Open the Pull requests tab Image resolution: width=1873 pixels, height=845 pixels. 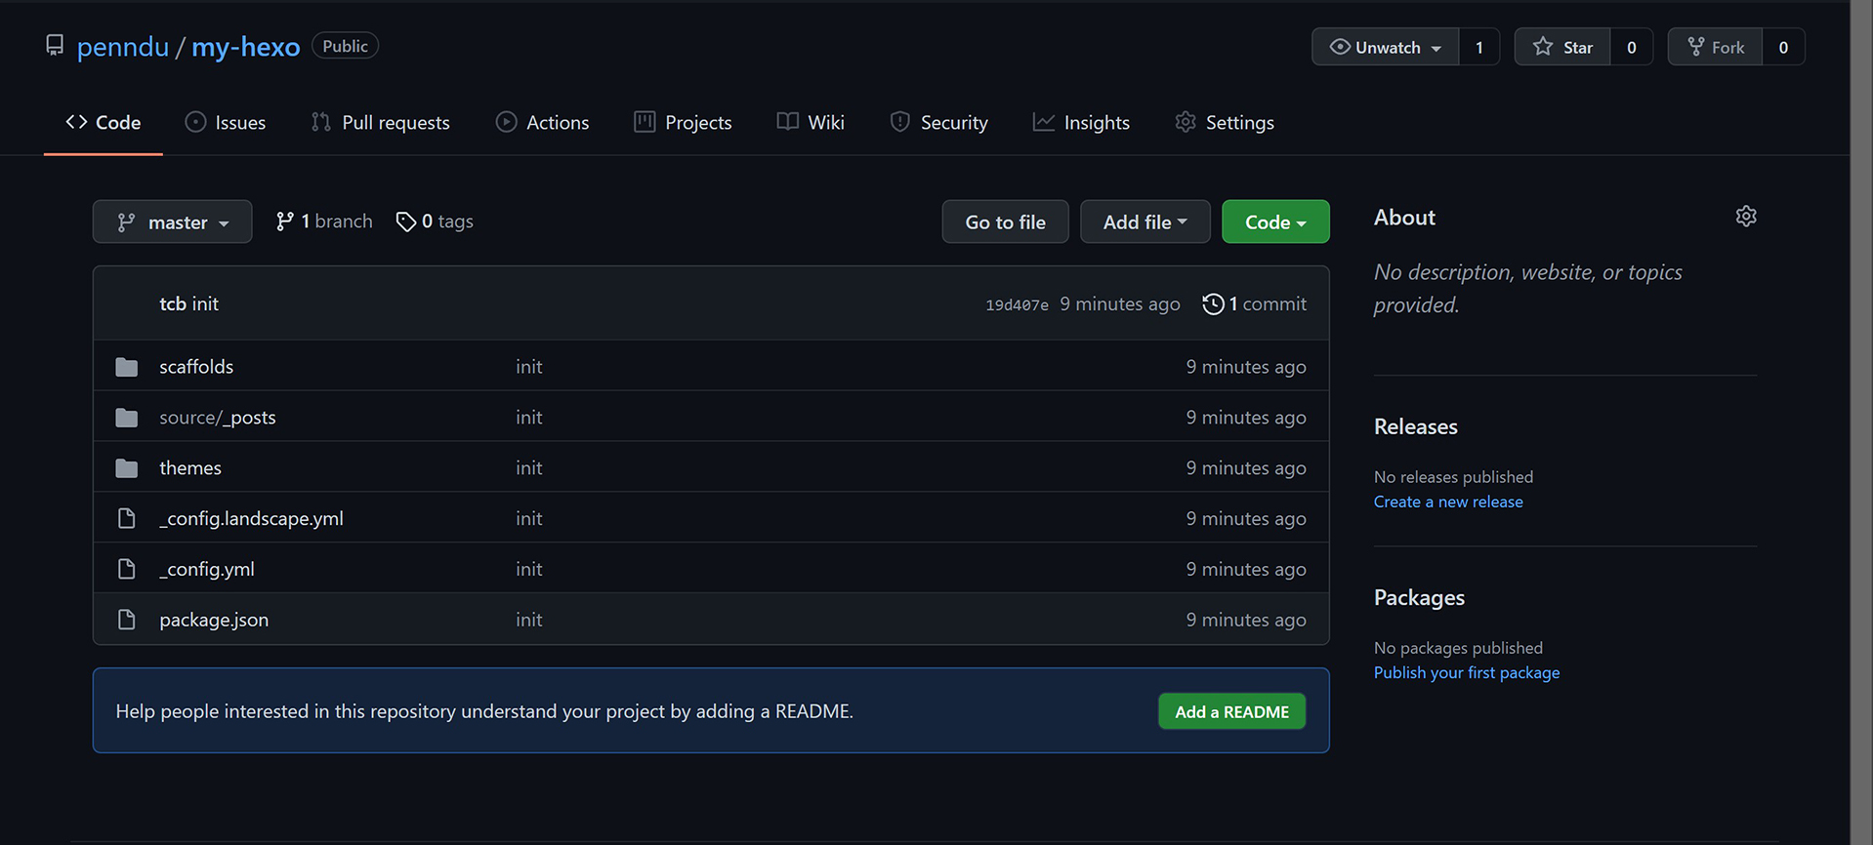click(380, 122)
